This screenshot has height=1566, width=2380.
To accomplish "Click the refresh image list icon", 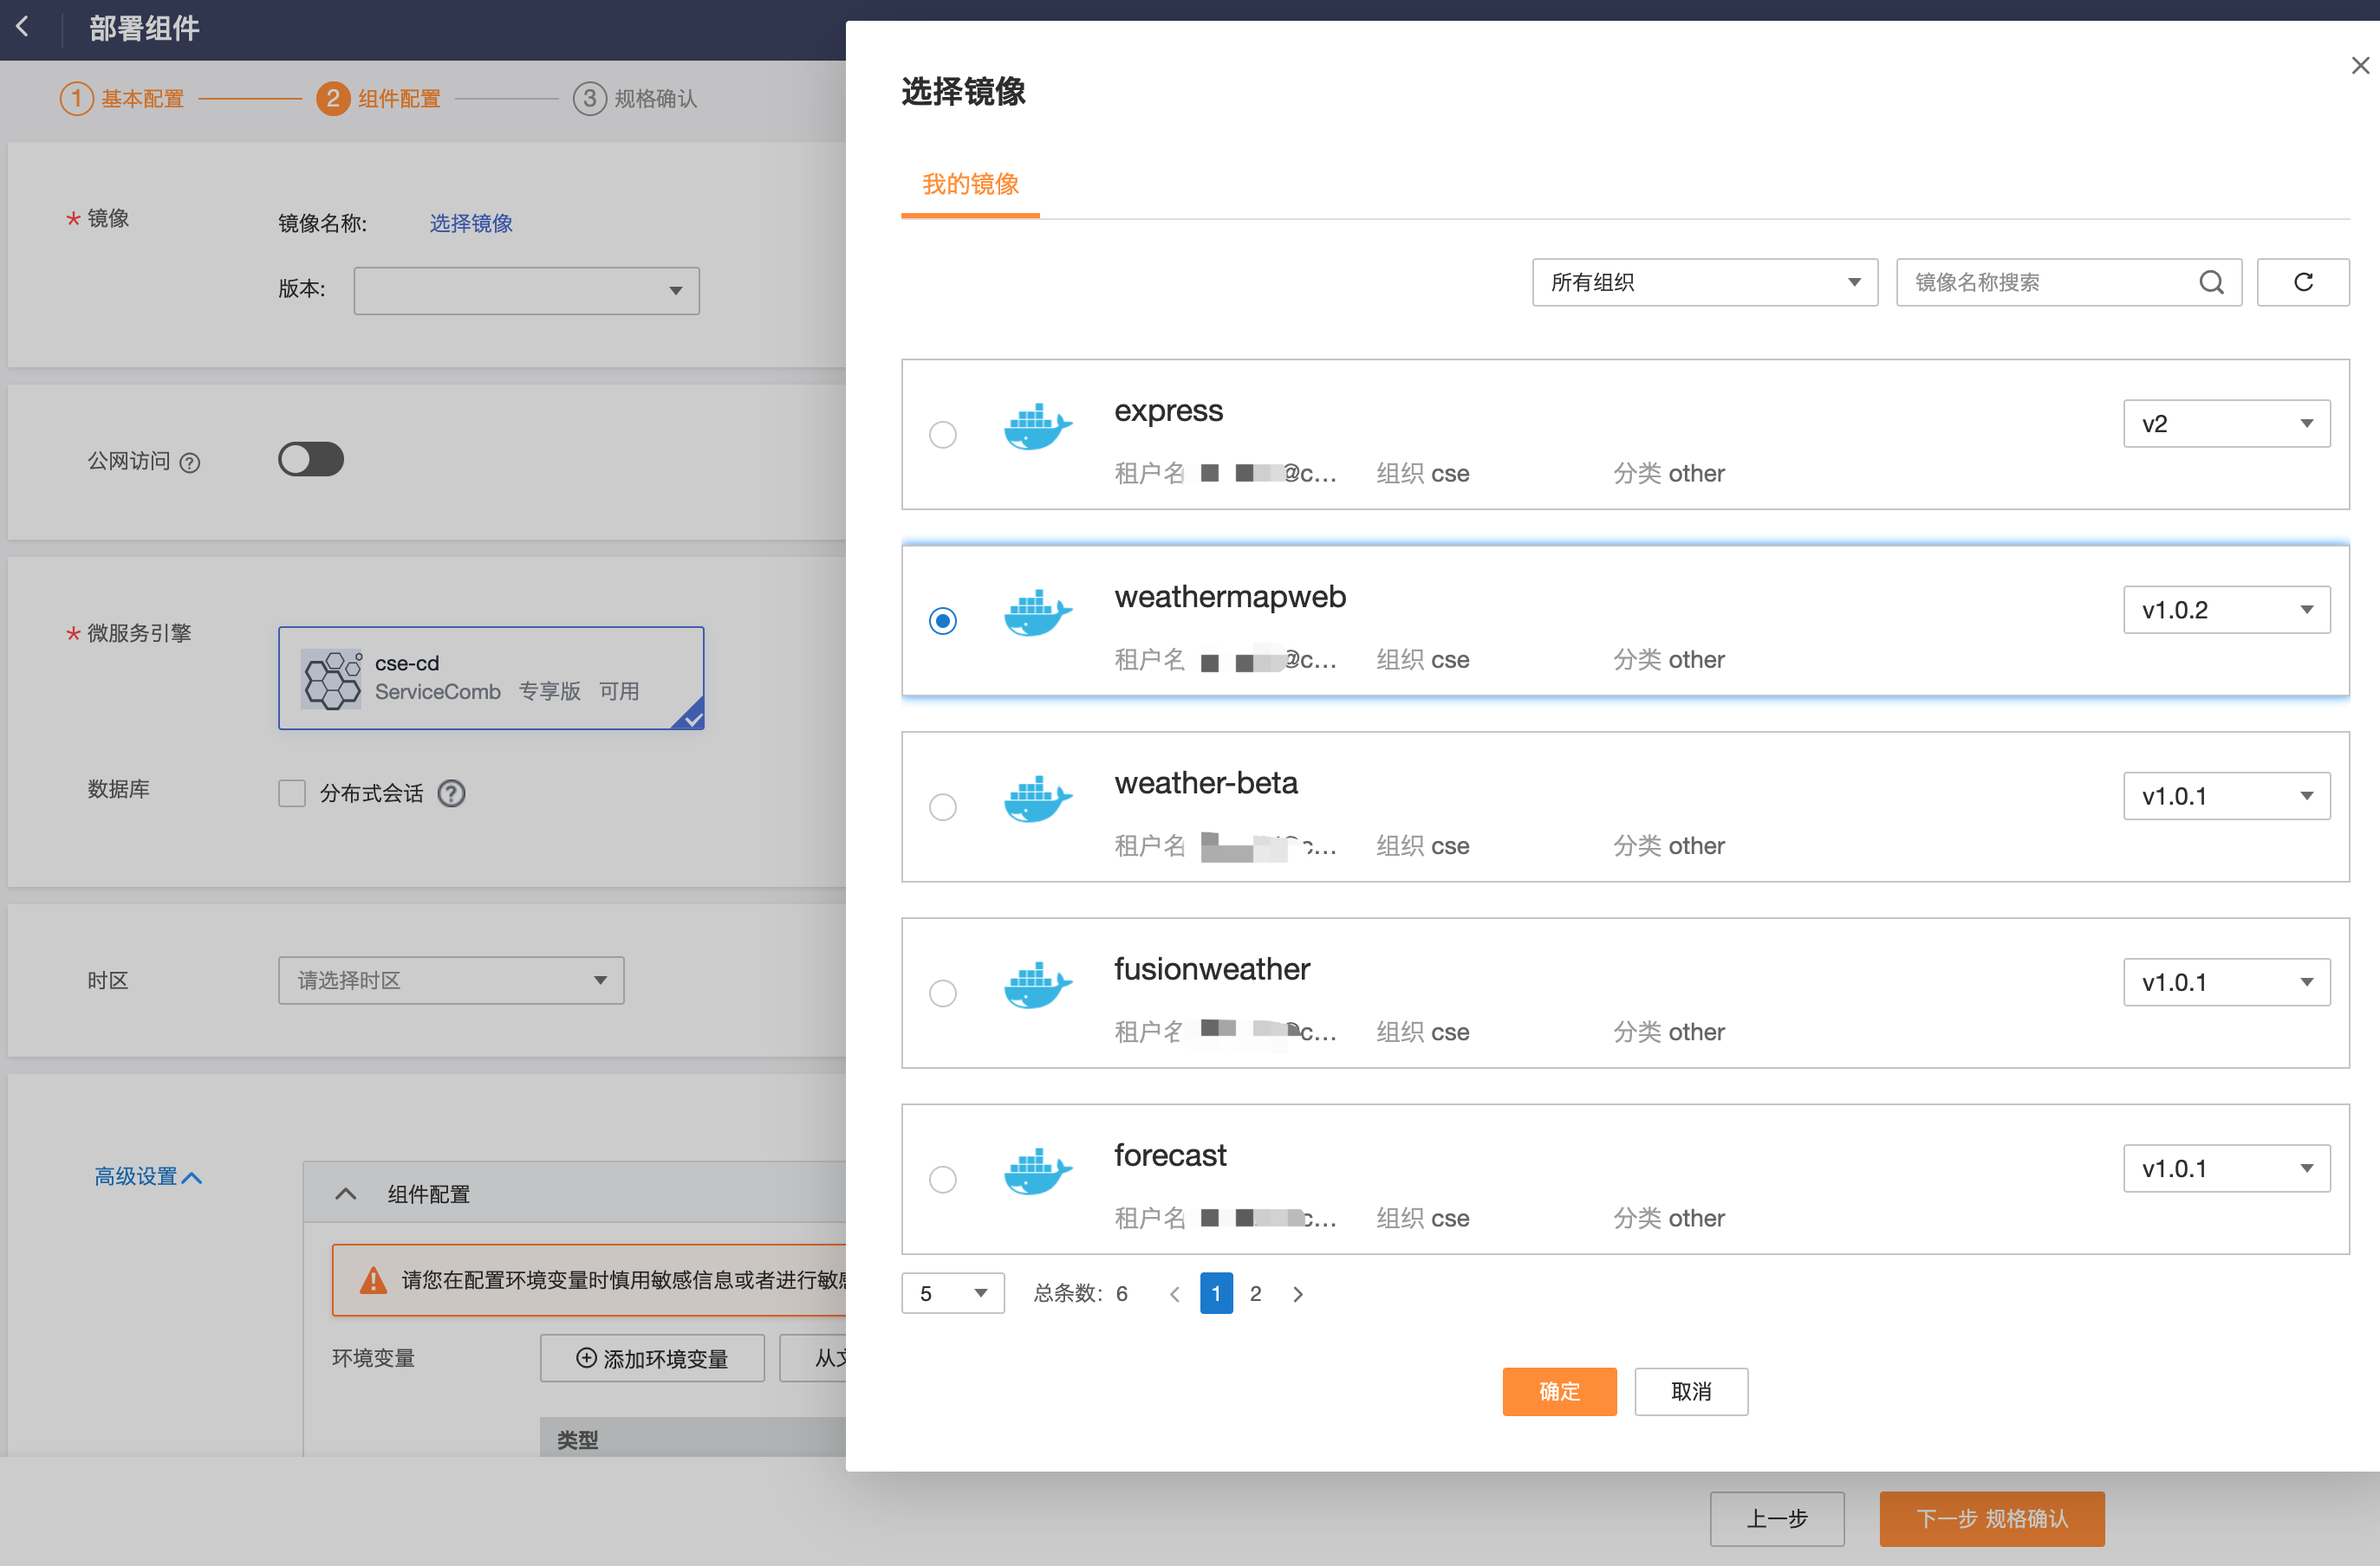I will point(2302,283).
